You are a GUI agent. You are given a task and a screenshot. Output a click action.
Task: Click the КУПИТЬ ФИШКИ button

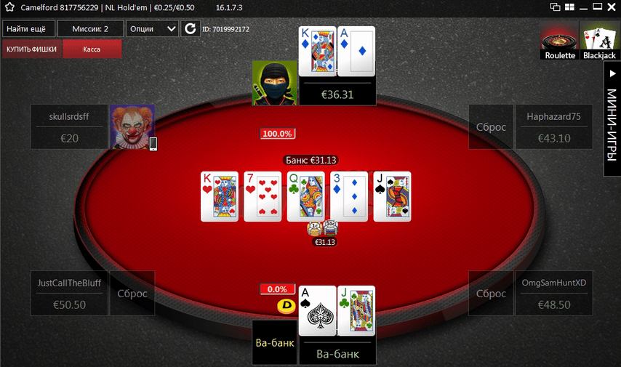32,49
